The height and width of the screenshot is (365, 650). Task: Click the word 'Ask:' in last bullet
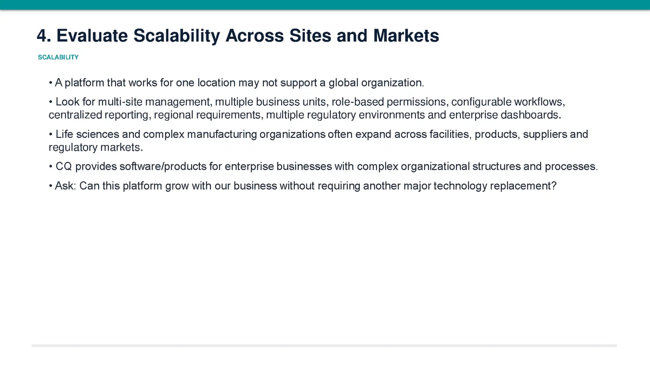click(66, 185)
